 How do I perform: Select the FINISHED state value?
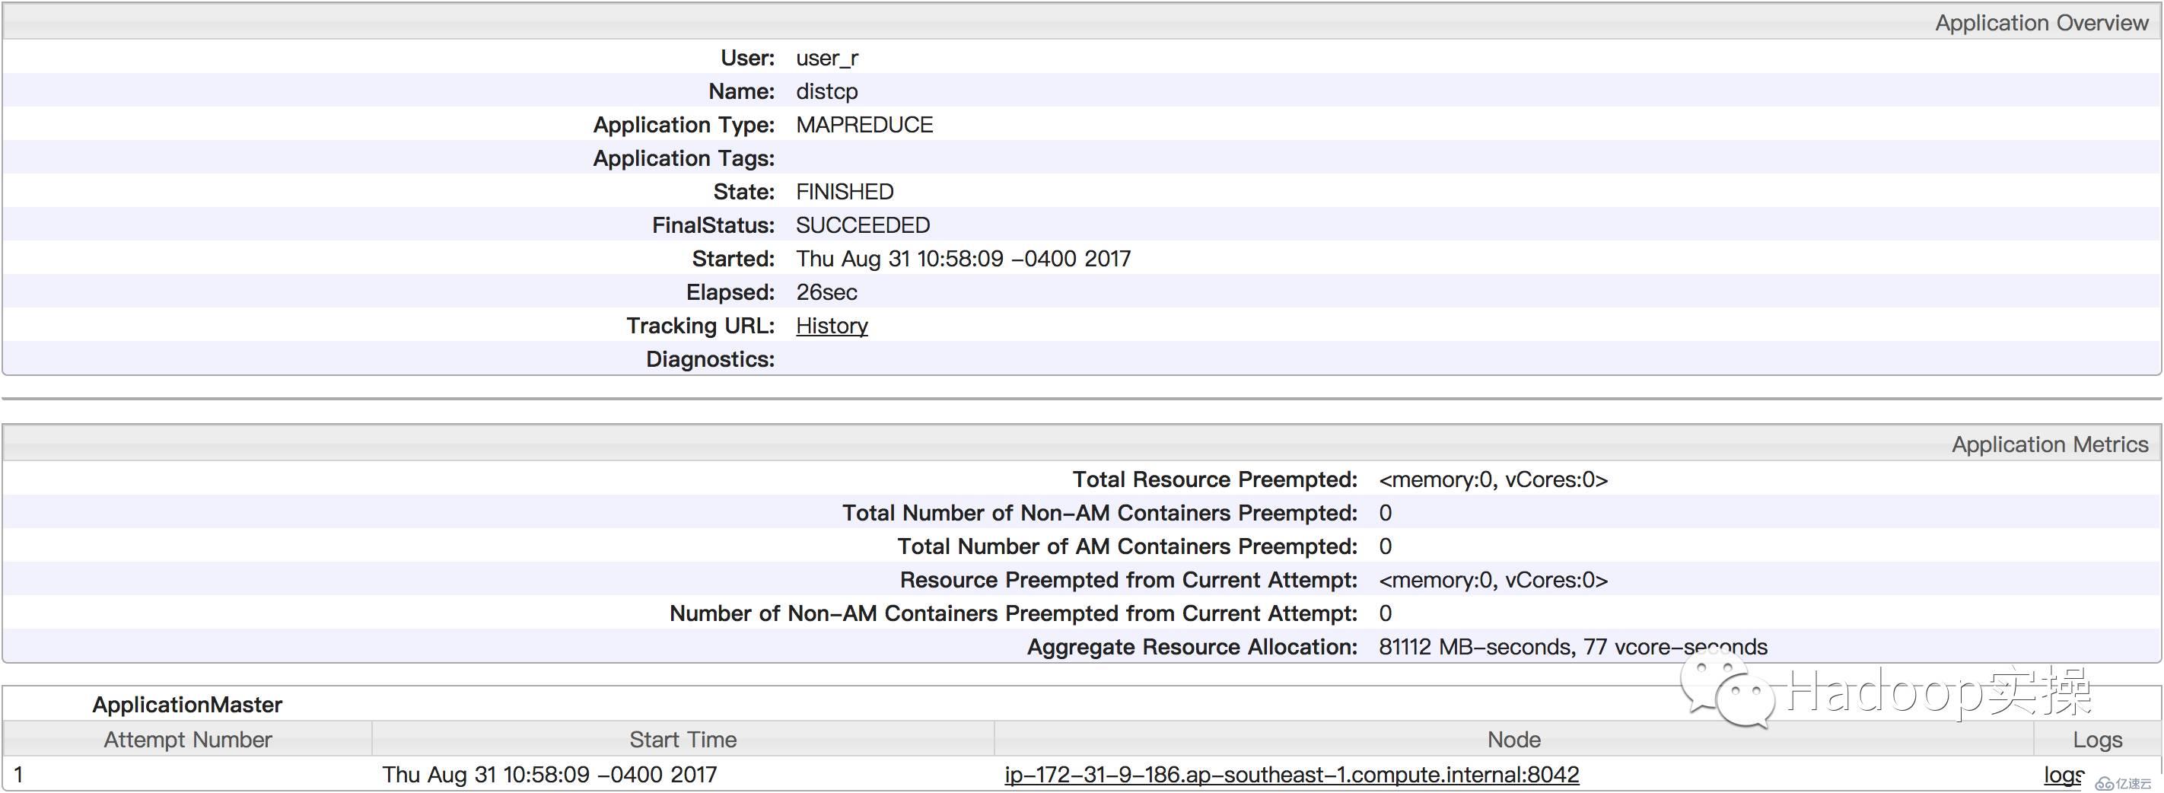pos(845,193)
